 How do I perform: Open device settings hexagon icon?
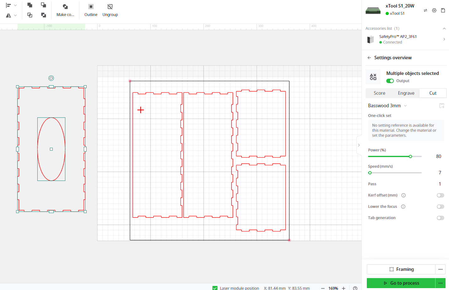pos(434,10)
